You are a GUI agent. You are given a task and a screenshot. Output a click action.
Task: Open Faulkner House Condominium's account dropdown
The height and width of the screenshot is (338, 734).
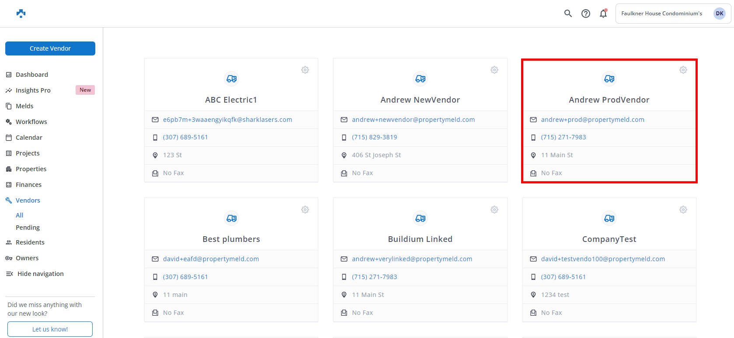coord(673,14)
